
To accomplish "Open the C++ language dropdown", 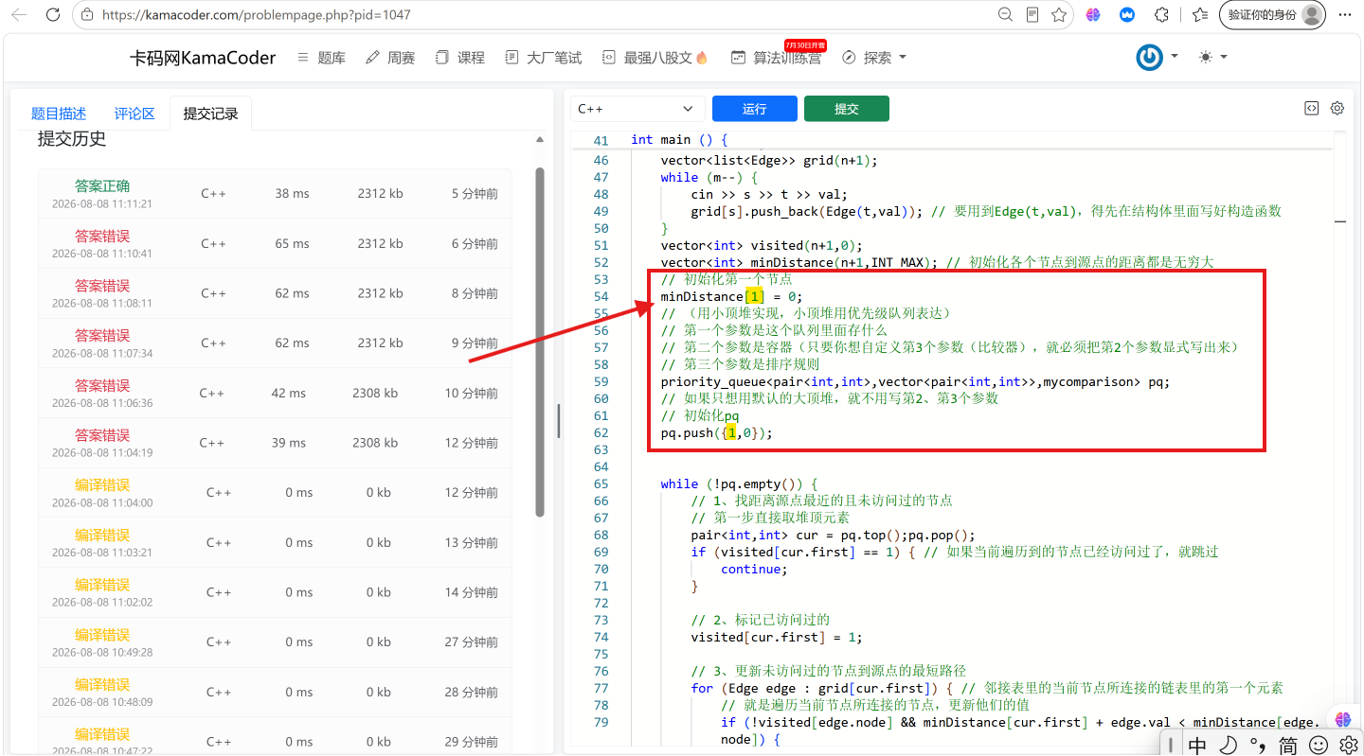I will 637,109.
